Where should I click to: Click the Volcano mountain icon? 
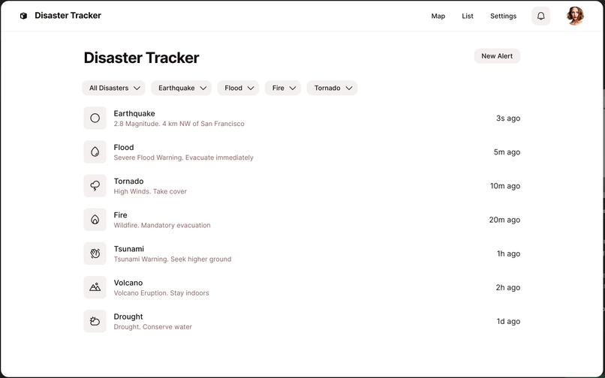coord(95,287)
